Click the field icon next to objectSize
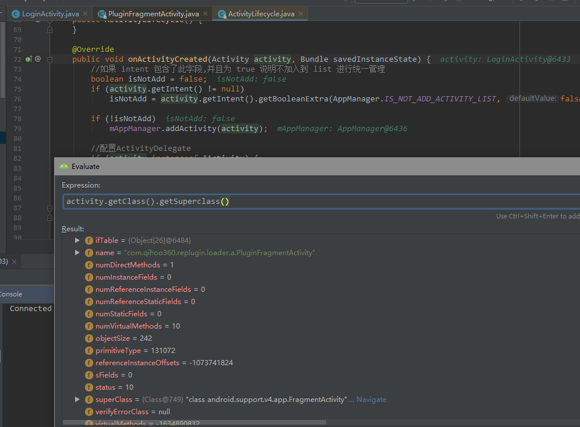The width and height of the screenshot is (580, 427). coord(89,338)
